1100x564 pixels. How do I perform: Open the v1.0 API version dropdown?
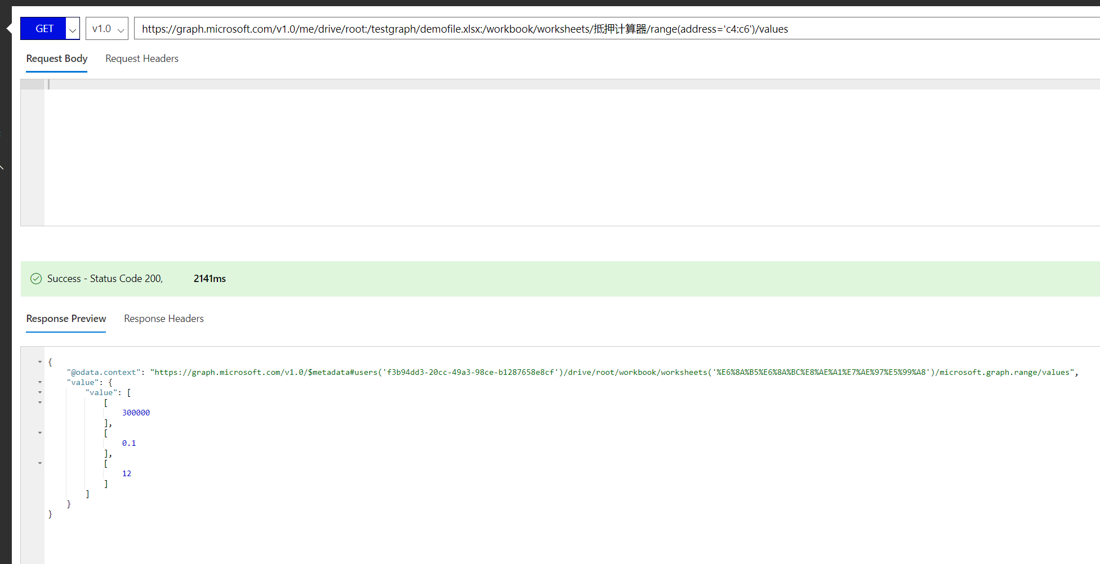click(x=107, y=29)
